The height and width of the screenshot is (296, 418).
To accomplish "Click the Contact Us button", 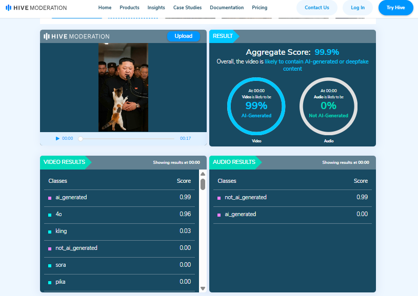I will 316,8.
